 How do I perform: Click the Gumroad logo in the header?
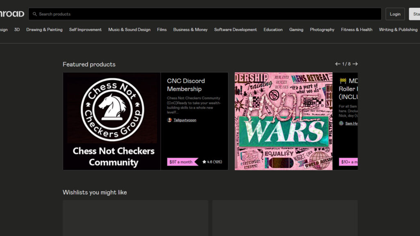(x=11, y=14)
